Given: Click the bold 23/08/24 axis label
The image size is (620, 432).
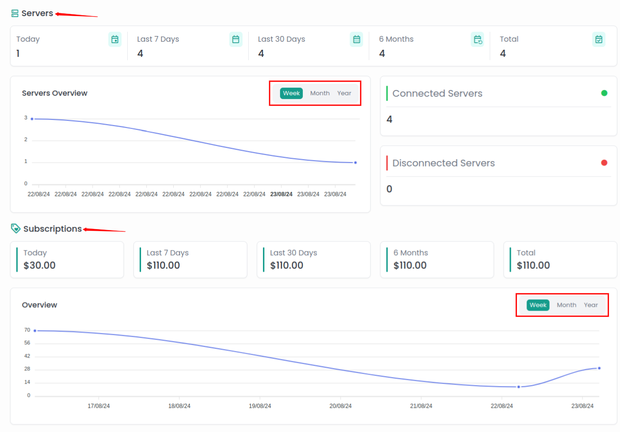Looking at the screenshot, I should coord(282,194).
